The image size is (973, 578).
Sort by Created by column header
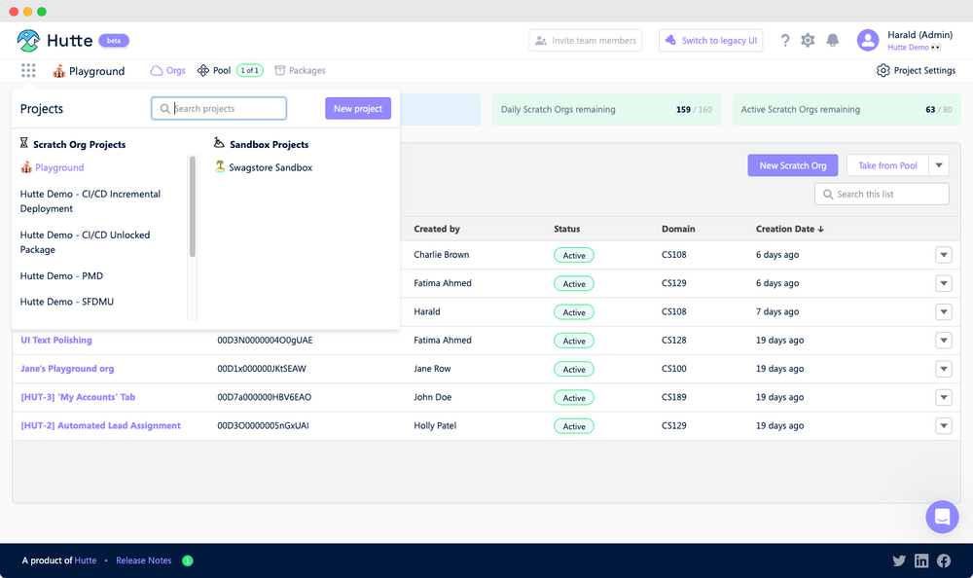pyautogui.click(x=437, y=229)
